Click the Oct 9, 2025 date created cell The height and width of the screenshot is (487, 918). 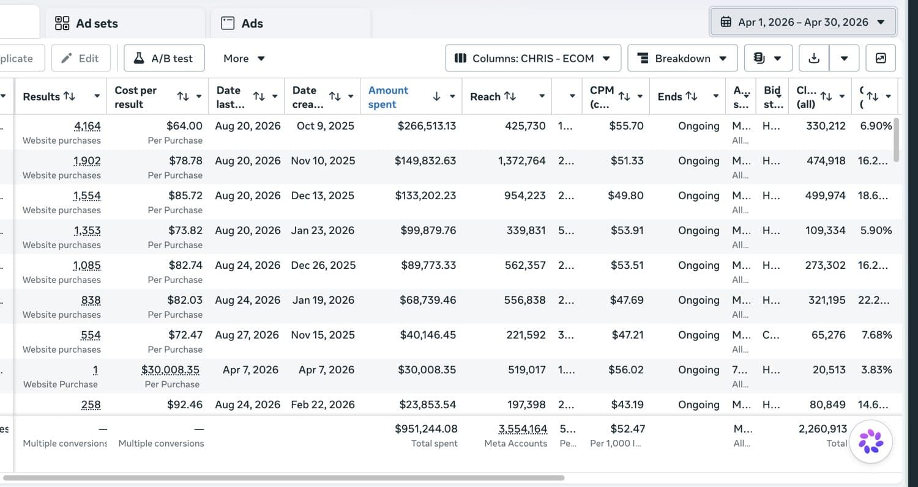pyautogui.click(x=326, y=126)
